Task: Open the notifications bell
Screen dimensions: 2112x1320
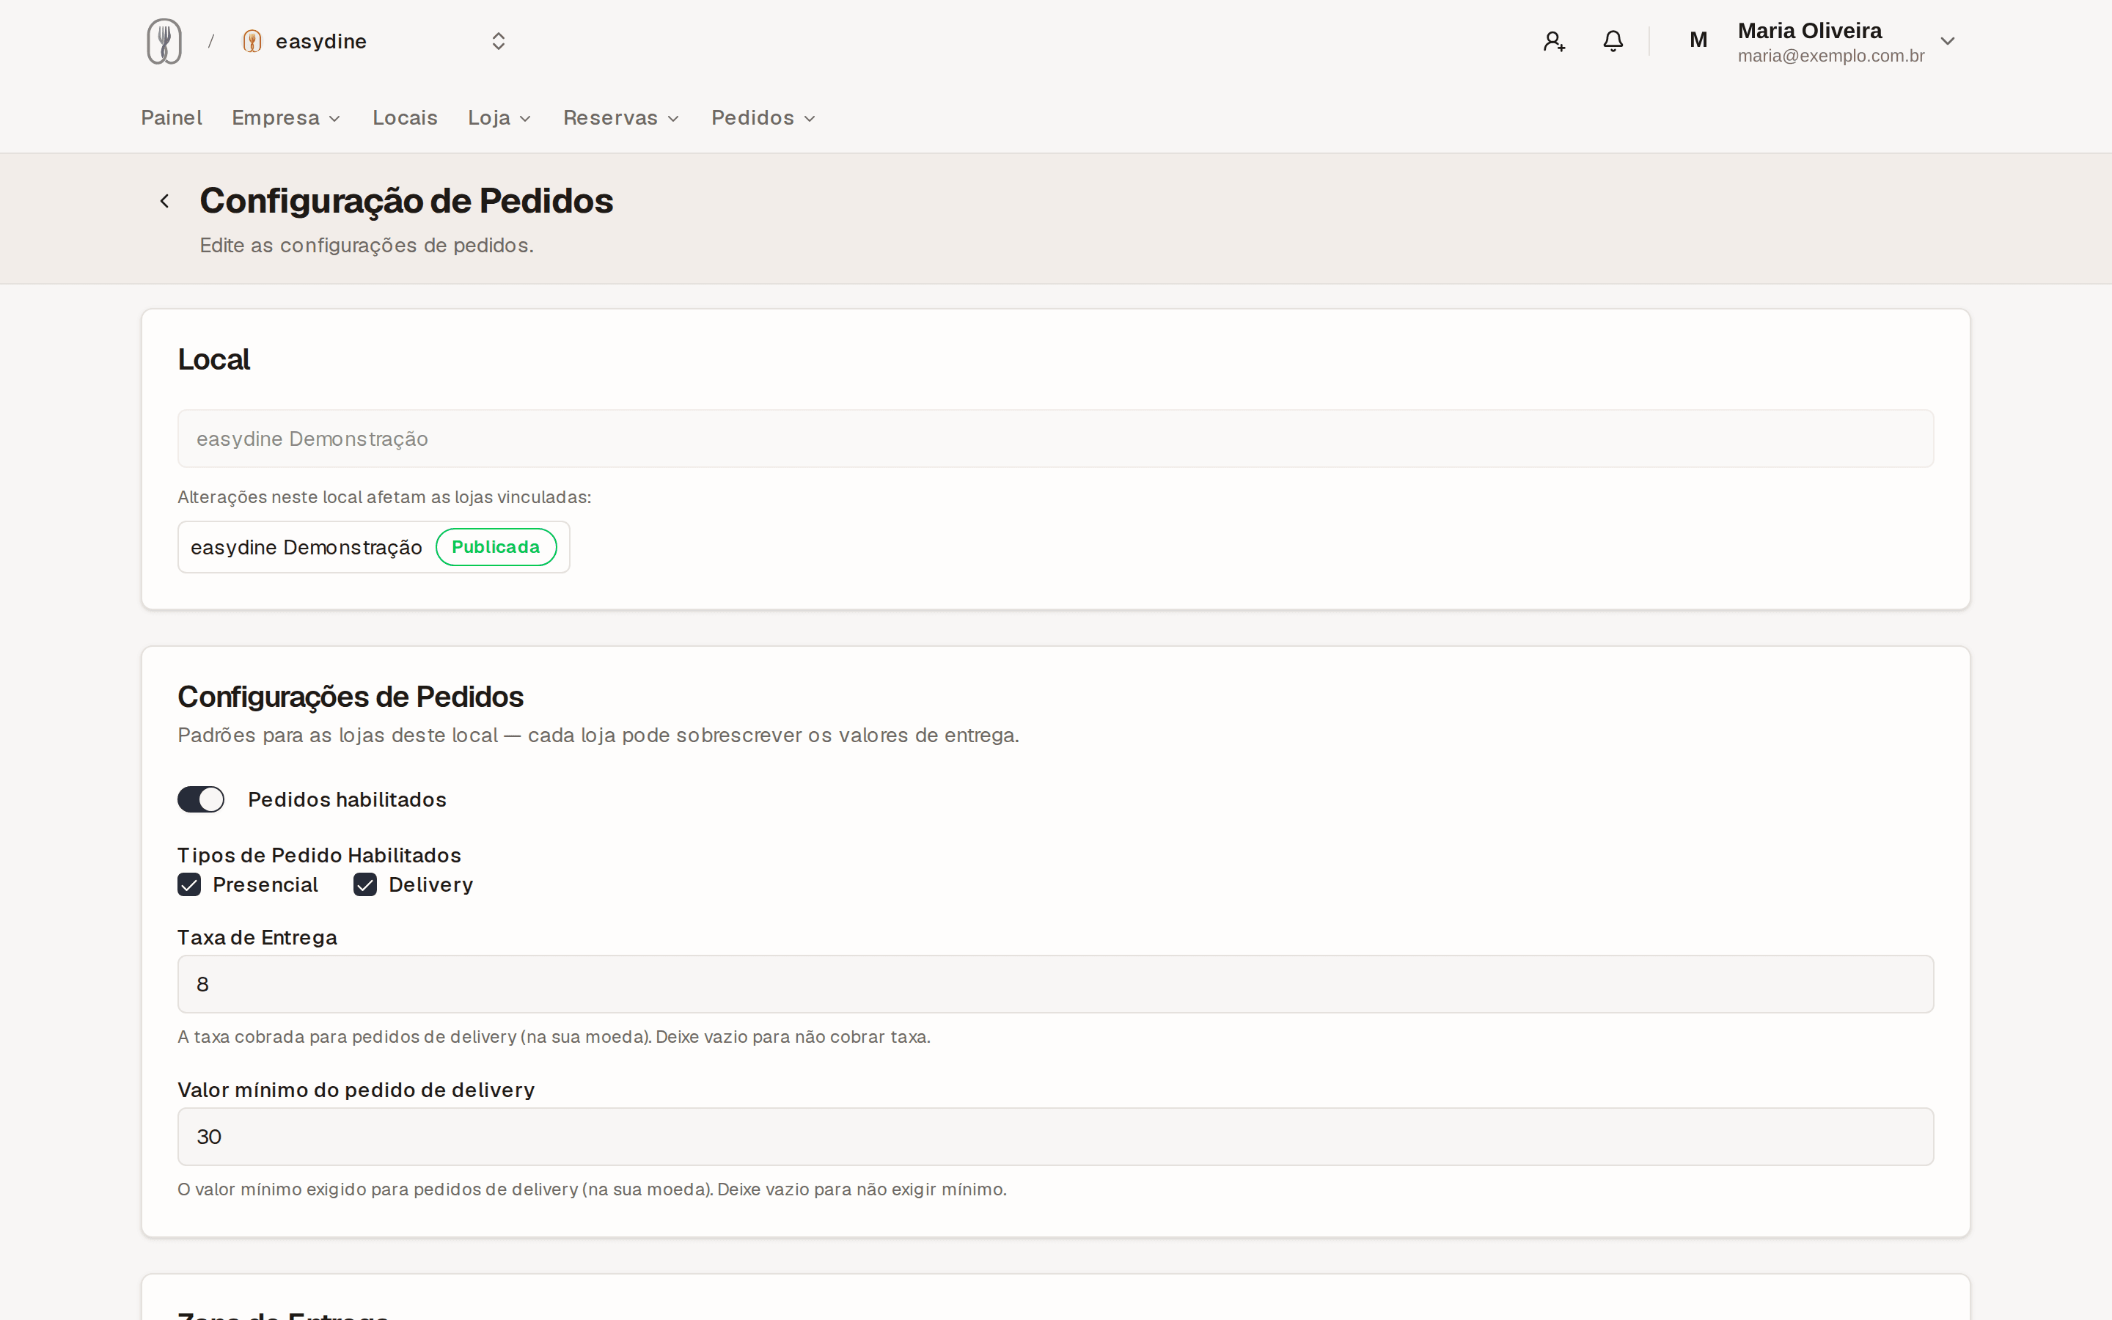Action: click(x=1613, y=41)
